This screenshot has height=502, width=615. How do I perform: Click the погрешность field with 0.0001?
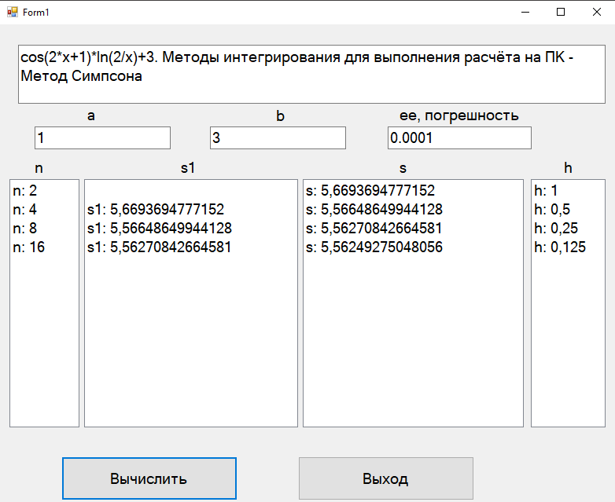[459, 138]
